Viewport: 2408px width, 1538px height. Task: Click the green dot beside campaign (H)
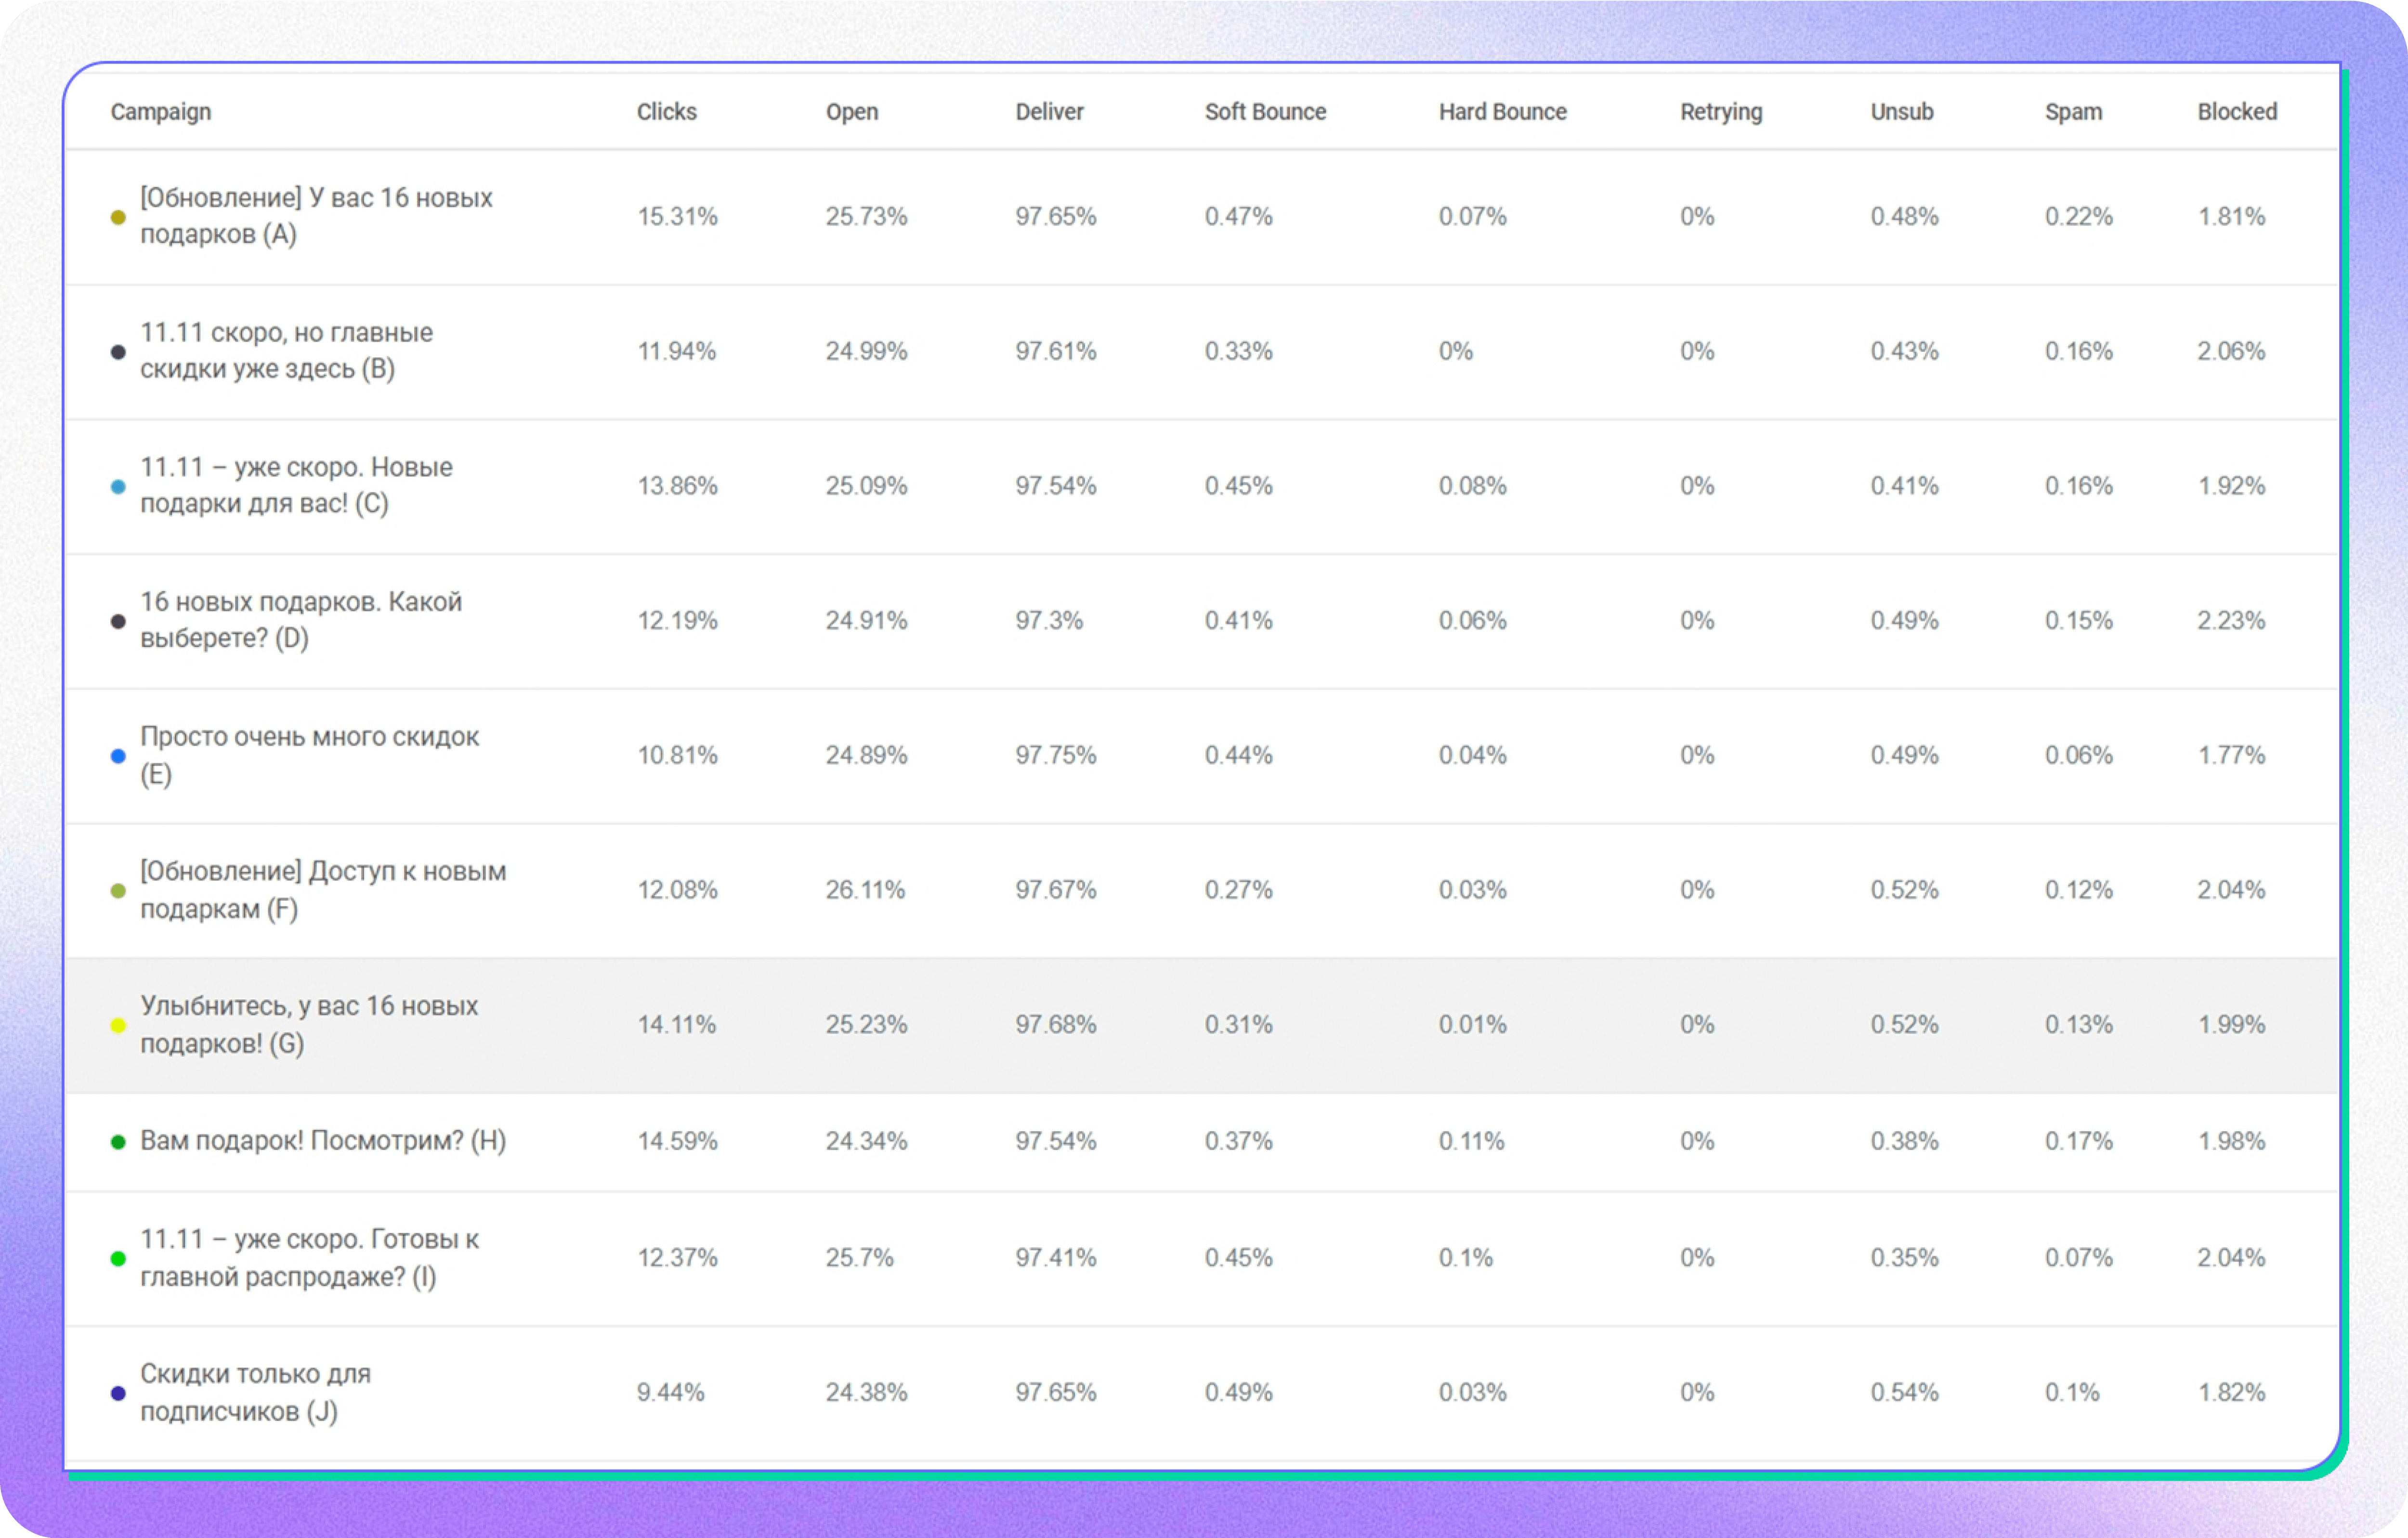coord(118,1142)
